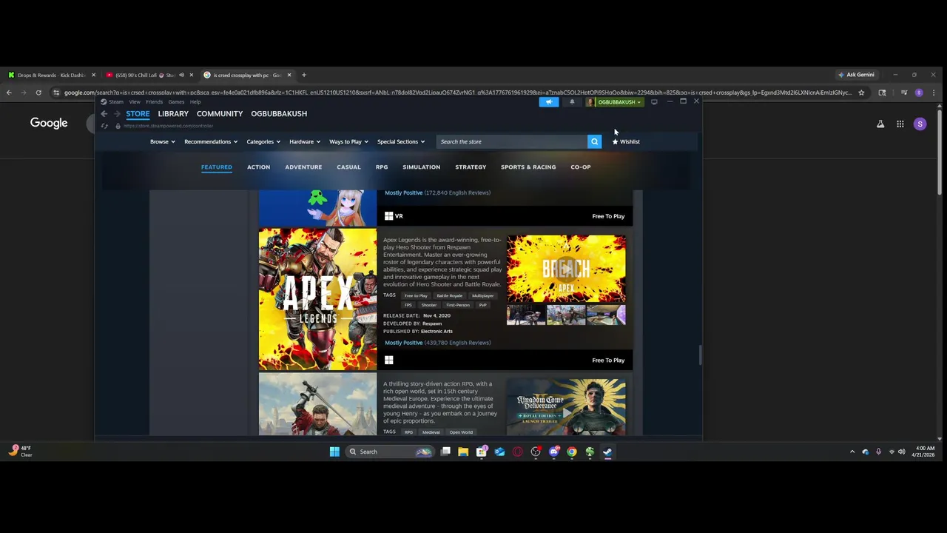
Task: Click the Free to Play tag on Apex
Action: 416,295
